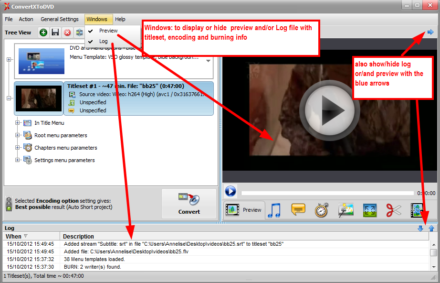This screenshot has height=283, width=440.
Task: Click the log scrollbar up arrow
Action: [x=433, y=244]
